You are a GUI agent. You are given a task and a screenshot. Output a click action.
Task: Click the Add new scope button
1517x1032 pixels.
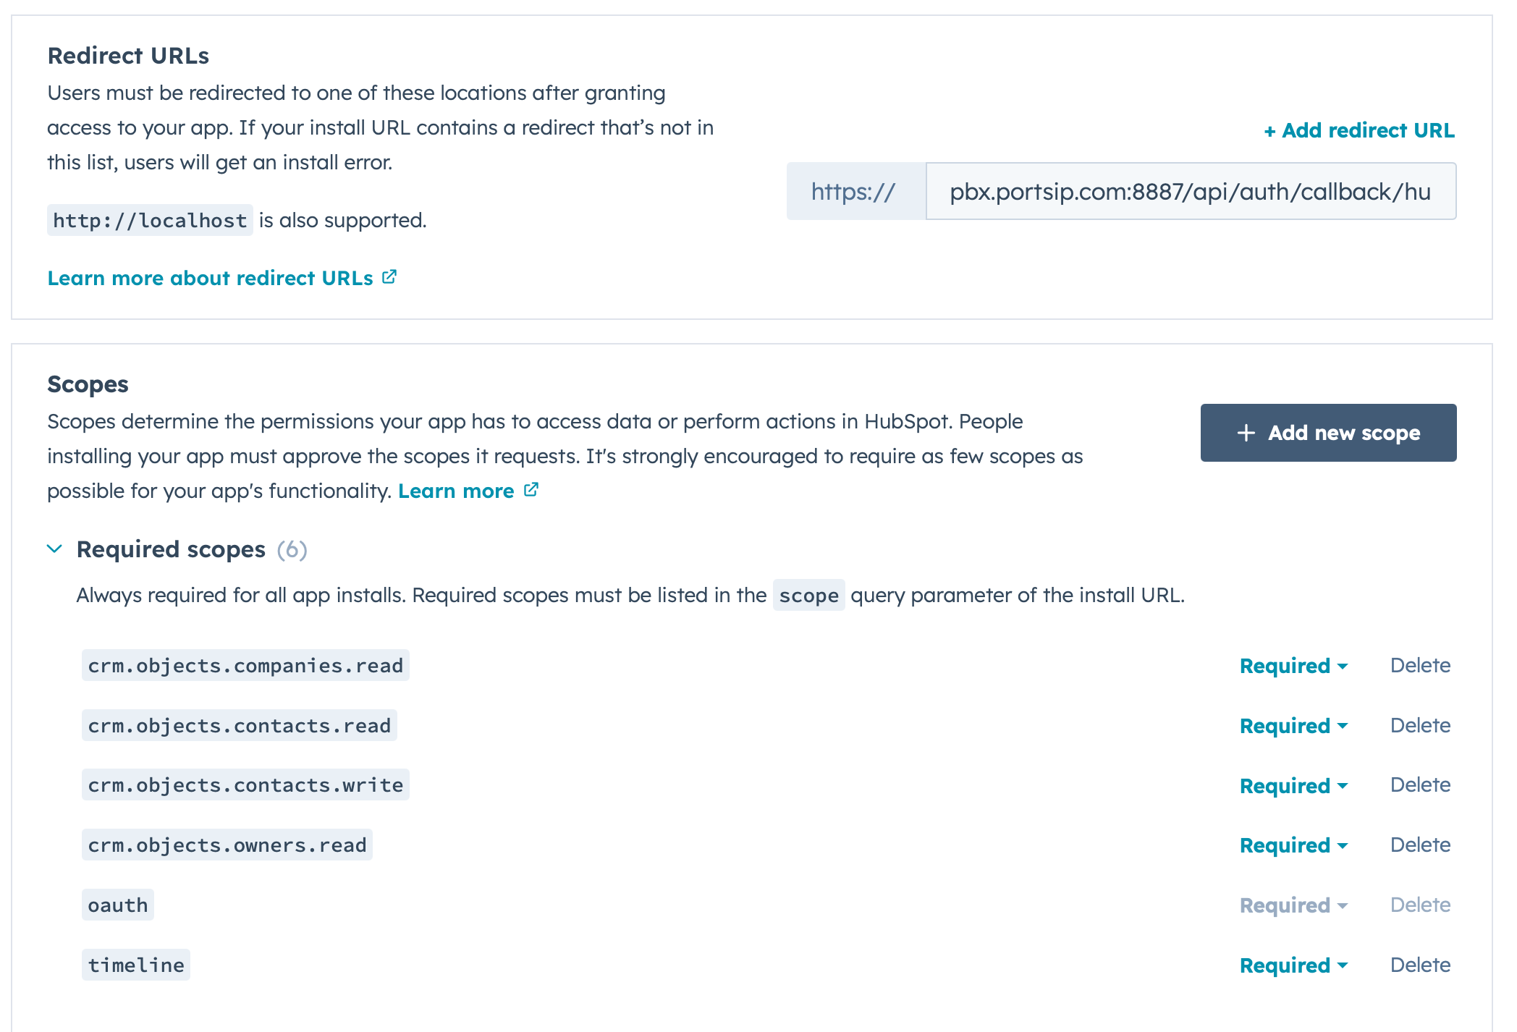click(x=1328, y=433)
